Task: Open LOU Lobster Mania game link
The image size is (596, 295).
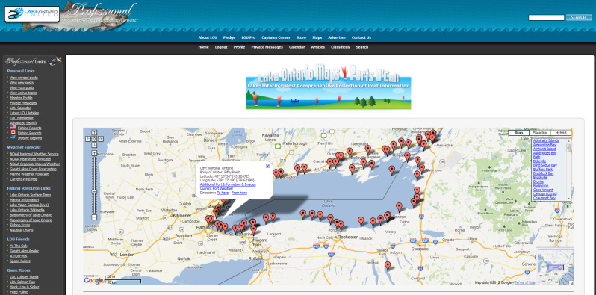Action: 25,277
